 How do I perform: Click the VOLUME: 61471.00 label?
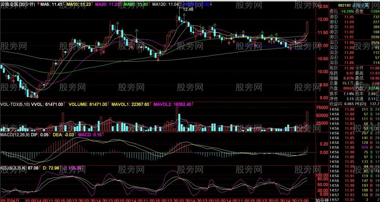click(88, 104)
